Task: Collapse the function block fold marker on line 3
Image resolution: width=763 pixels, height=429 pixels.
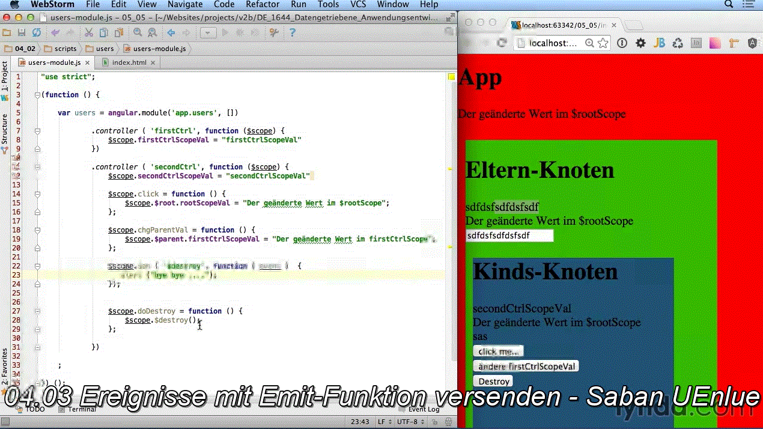Action: (x=37, y=95)
